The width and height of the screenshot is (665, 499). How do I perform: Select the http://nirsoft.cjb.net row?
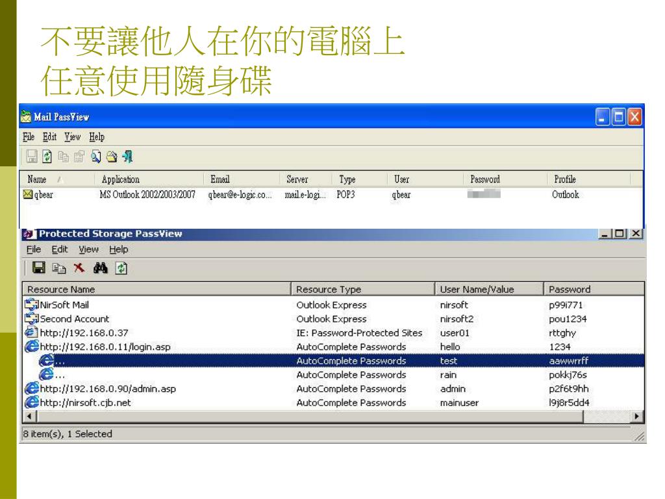(334, 402)
